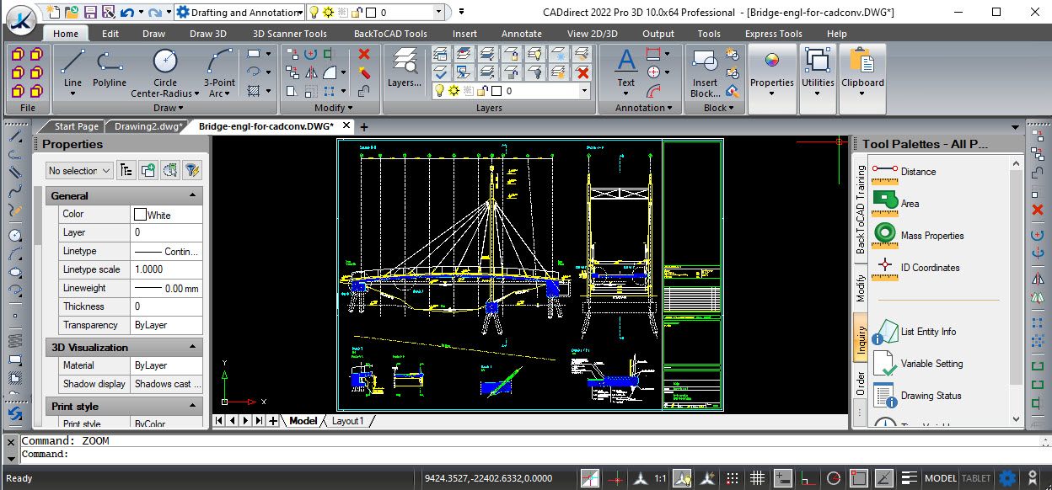Run the Mass Properties tool

coord(931,236)
